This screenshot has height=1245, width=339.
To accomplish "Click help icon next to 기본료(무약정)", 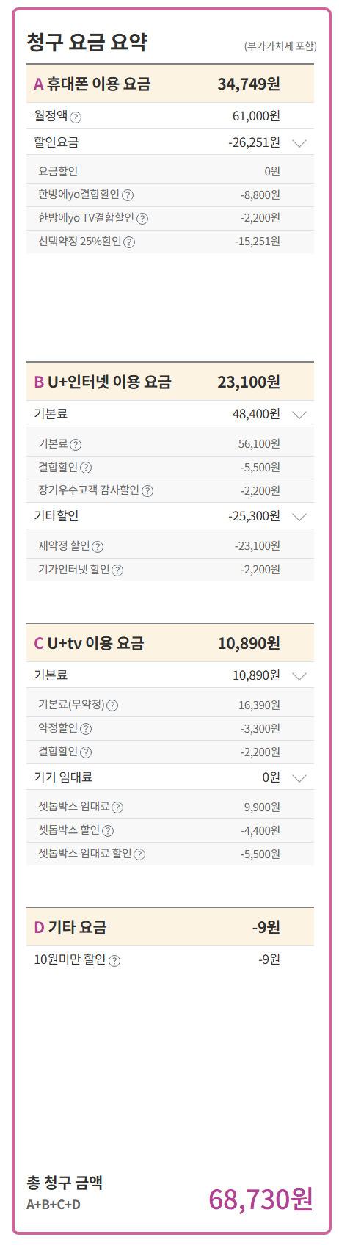I will point(112,705).
